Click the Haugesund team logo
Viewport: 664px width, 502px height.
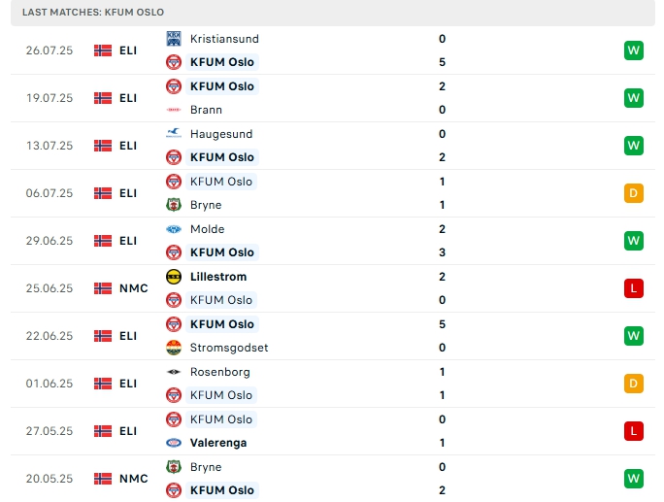[x=174, y=134]
